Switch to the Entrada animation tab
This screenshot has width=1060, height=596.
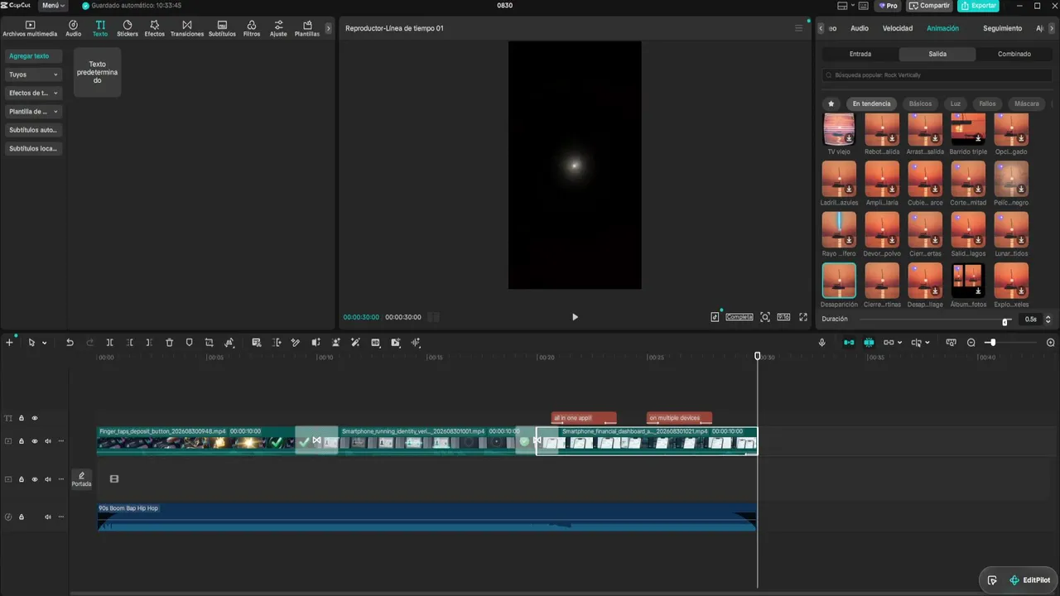[x=860, y=54]
